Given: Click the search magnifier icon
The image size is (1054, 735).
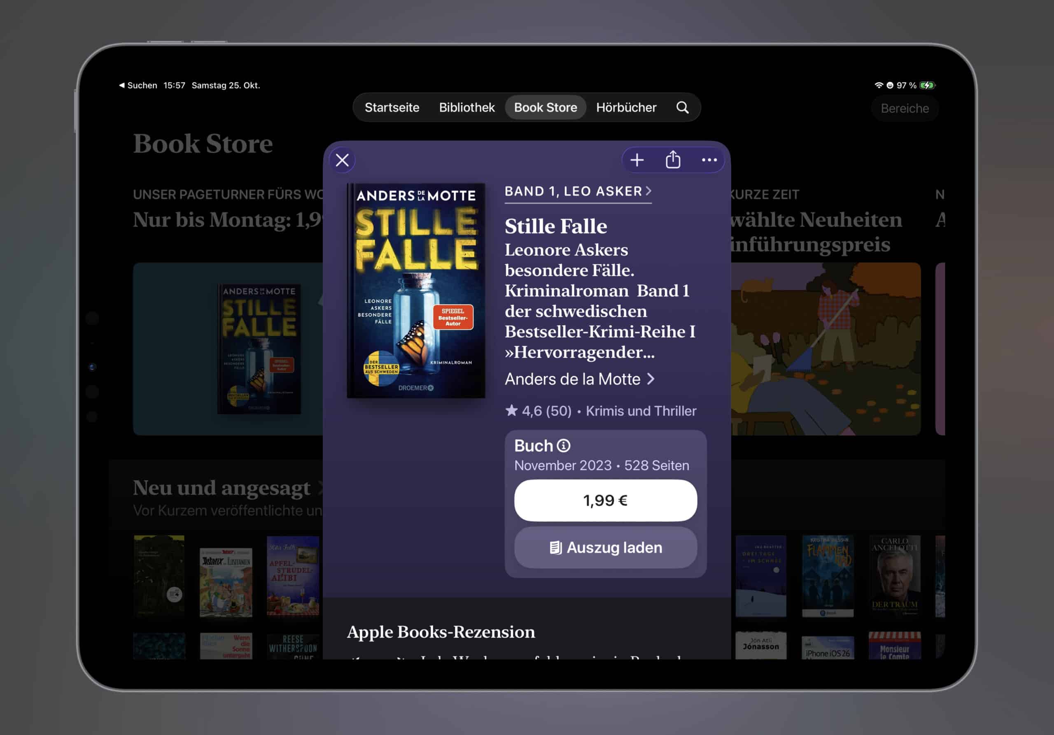Looking at the screenshot, I should point(682,107).
